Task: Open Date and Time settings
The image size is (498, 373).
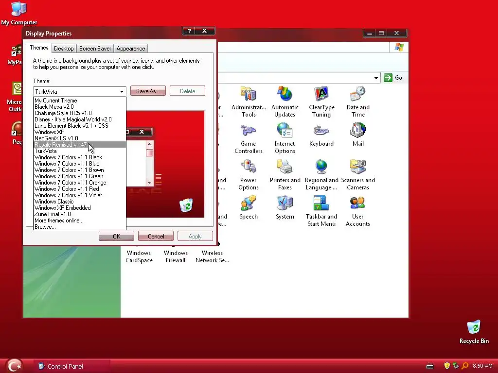Action: (x=358, y=102)
